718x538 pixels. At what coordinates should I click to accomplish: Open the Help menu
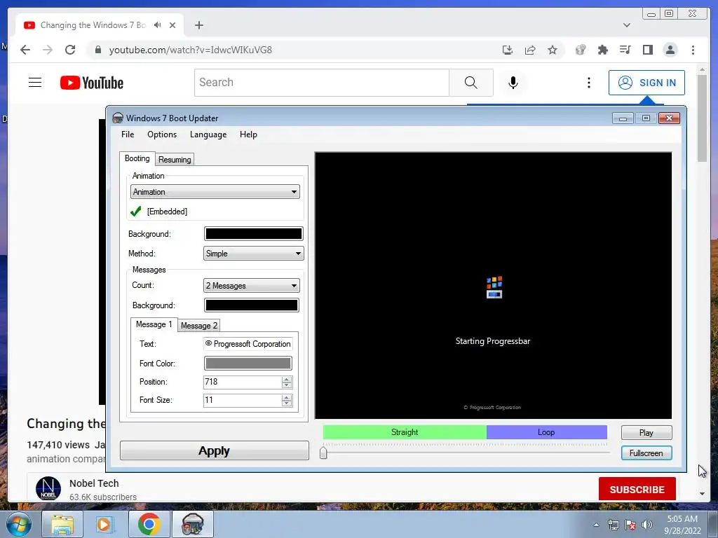(x=248, y=134)
